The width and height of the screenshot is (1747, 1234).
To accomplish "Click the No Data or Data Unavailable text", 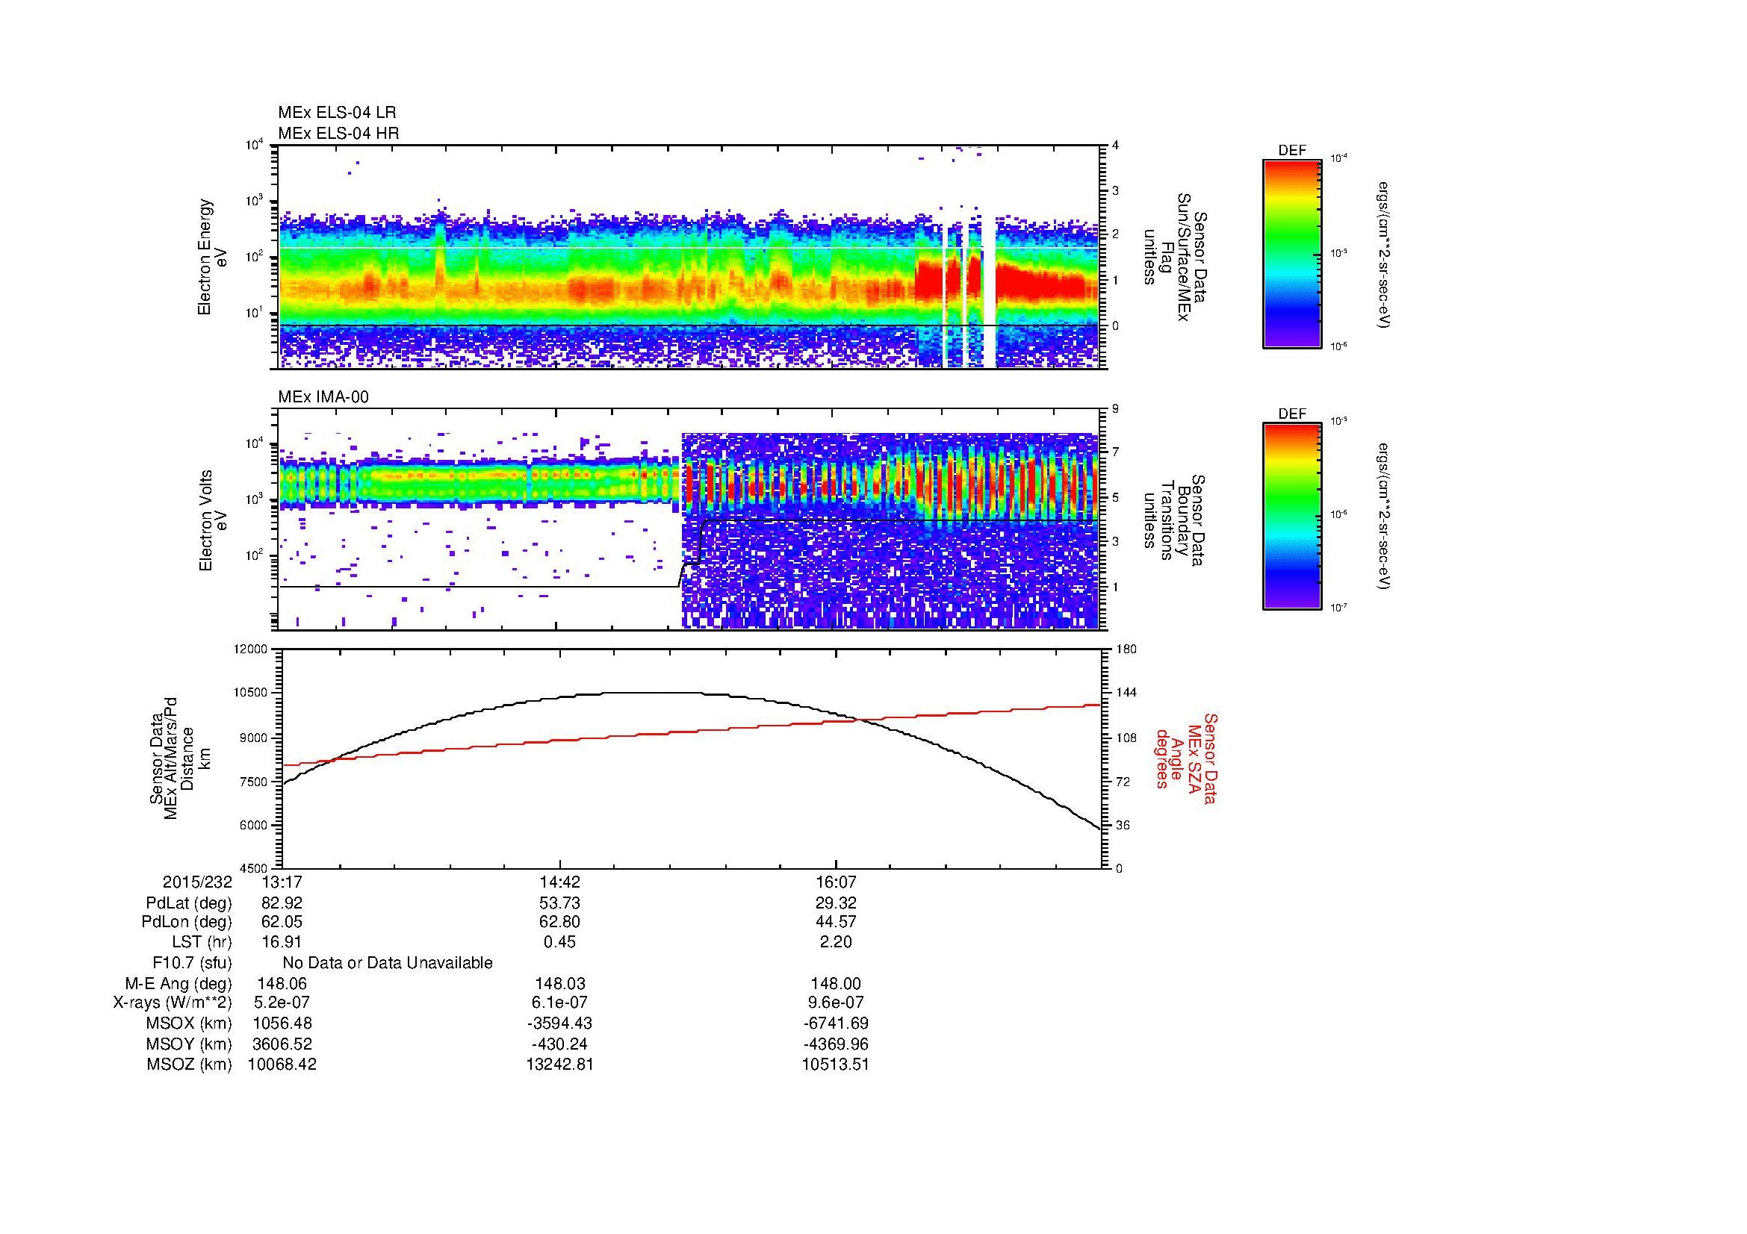I will pyautogui.click(x=388, y=962).
